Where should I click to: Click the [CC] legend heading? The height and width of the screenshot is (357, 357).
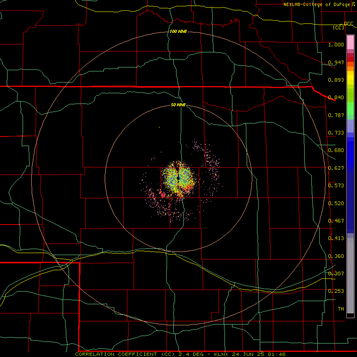(339, 27)
